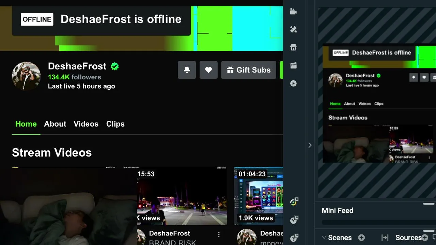Click DeshaeFrost's verified badge
Viewport: 436px width, 245px height.
pyautogui.click(x=115, y=66)
